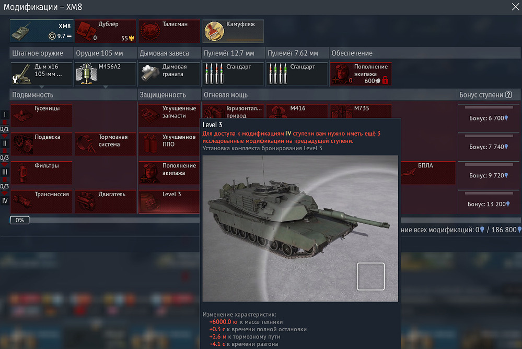Open the Талисман item

pos(169,31)
